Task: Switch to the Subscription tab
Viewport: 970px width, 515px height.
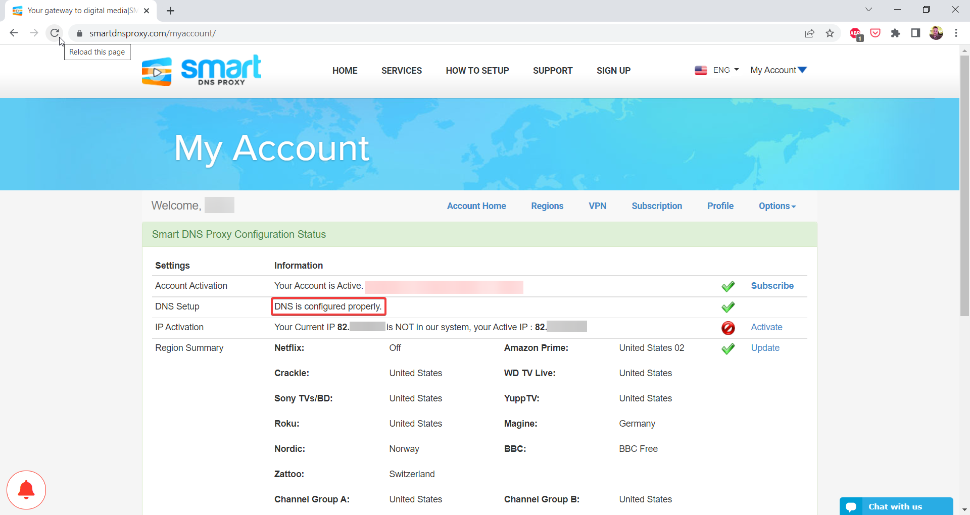Action: (656, 206)
